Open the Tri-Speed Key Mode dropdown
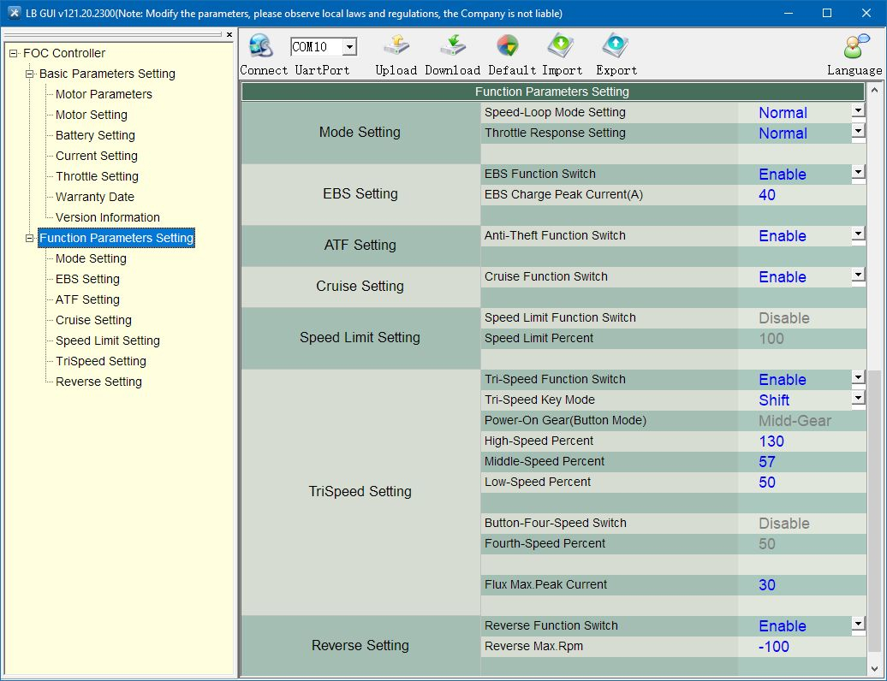This screenshot has height=681, width=887. (x=858, y=399)
